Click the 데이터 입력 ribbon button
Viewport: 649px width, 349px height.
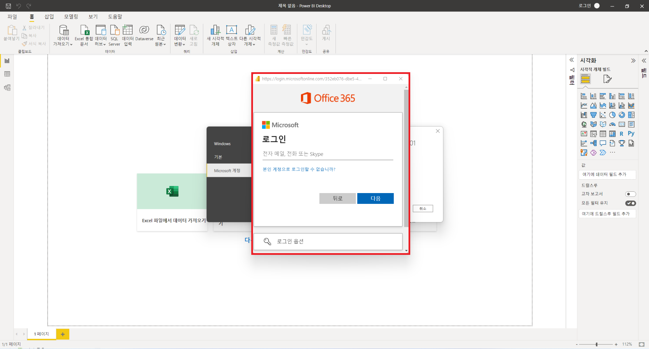(x=128, y=35)
